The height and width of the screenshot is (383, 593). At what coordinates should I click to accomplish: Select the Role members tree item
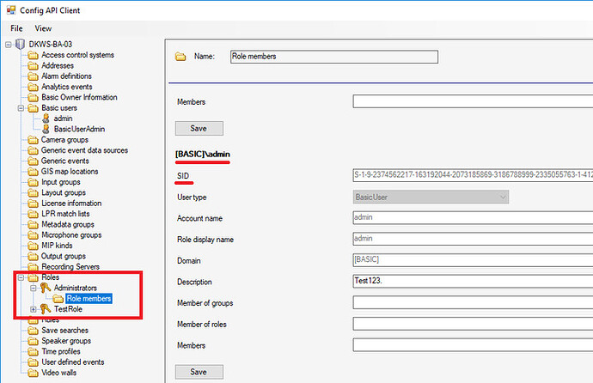(x=89, y=299)
